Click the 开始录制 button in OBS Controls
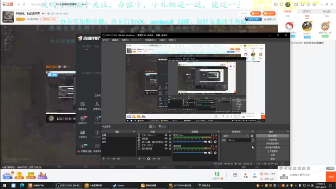Viewport: 336px width, 189px height. [273, 140]
